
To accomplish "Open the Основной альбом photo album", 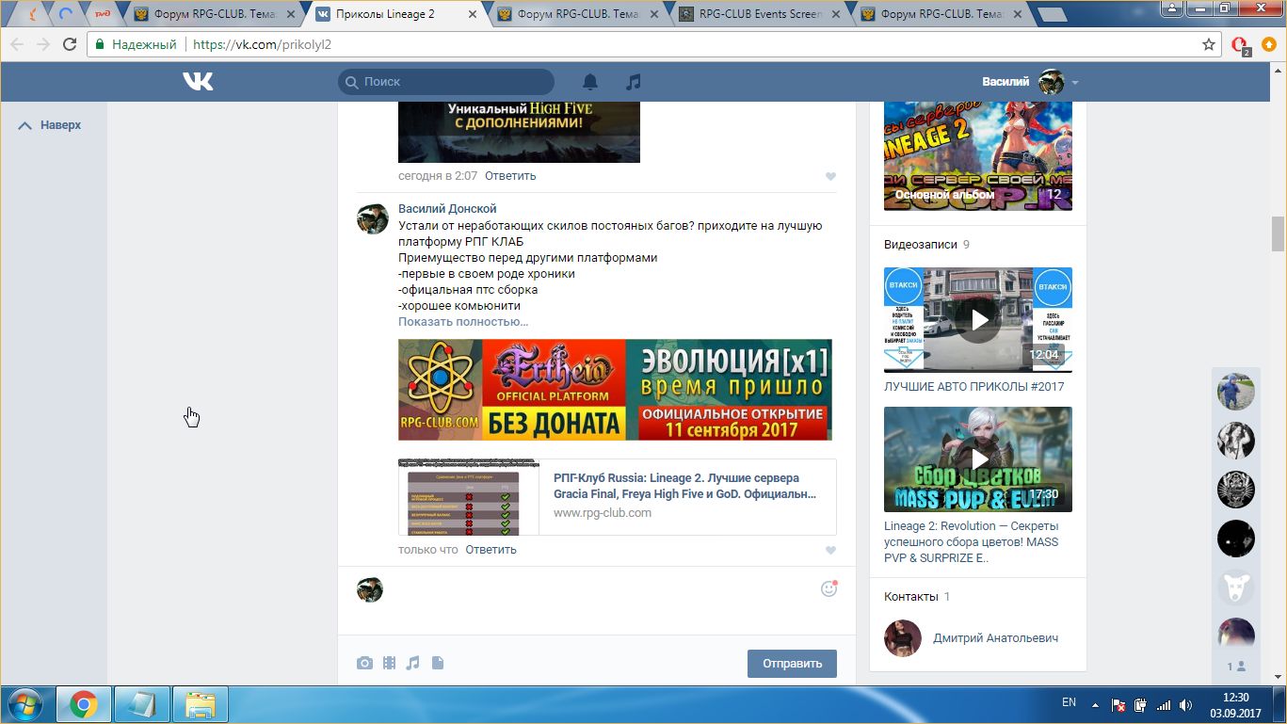I will pos(978,156).
